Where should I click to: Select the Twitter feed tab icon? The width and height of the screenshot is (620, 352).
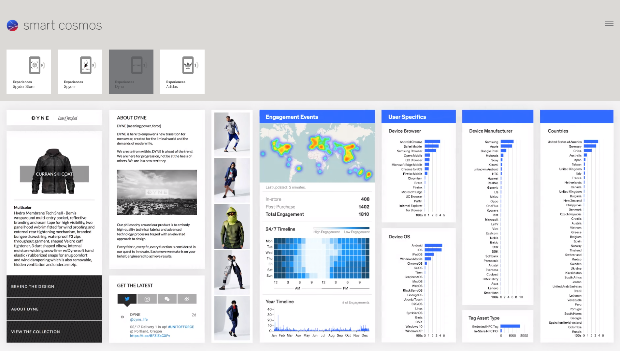(127, 299)
